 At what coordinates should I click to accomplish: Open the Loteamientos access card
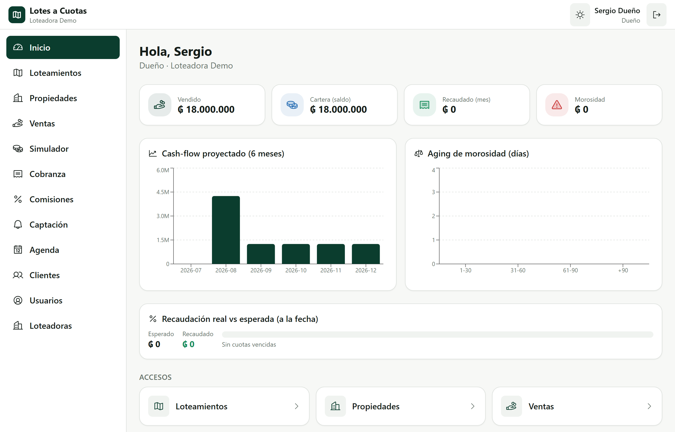[224, 406]
